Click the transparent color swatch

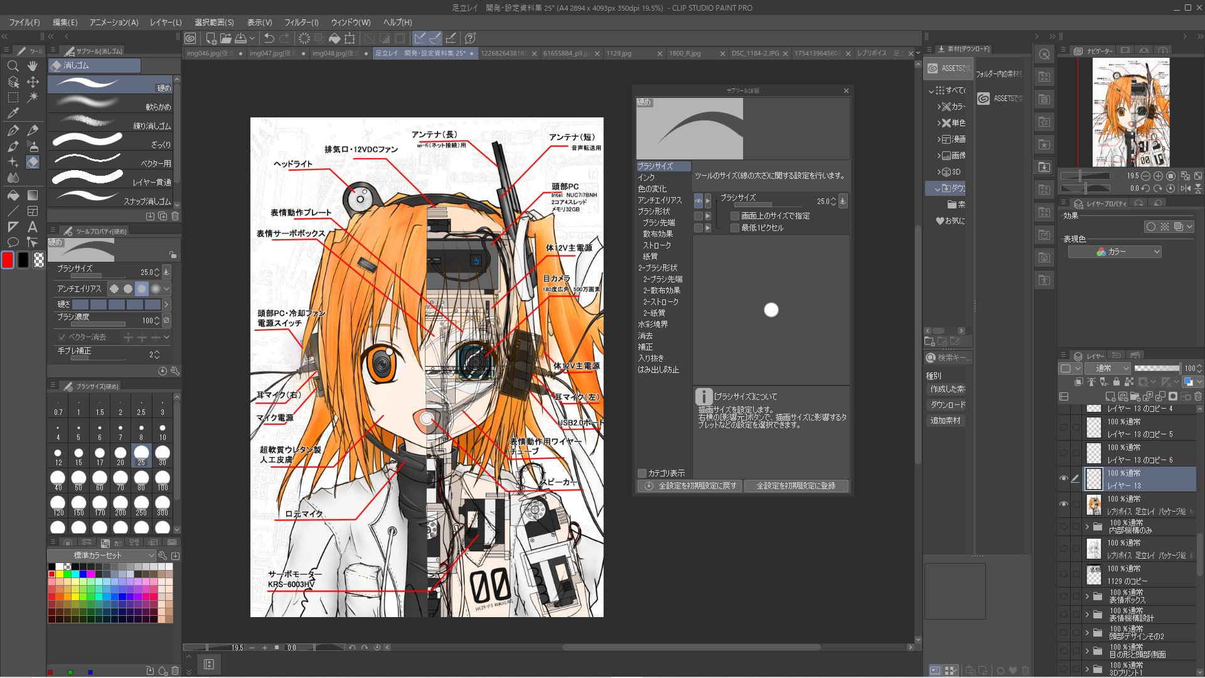[x=39, y=260]
